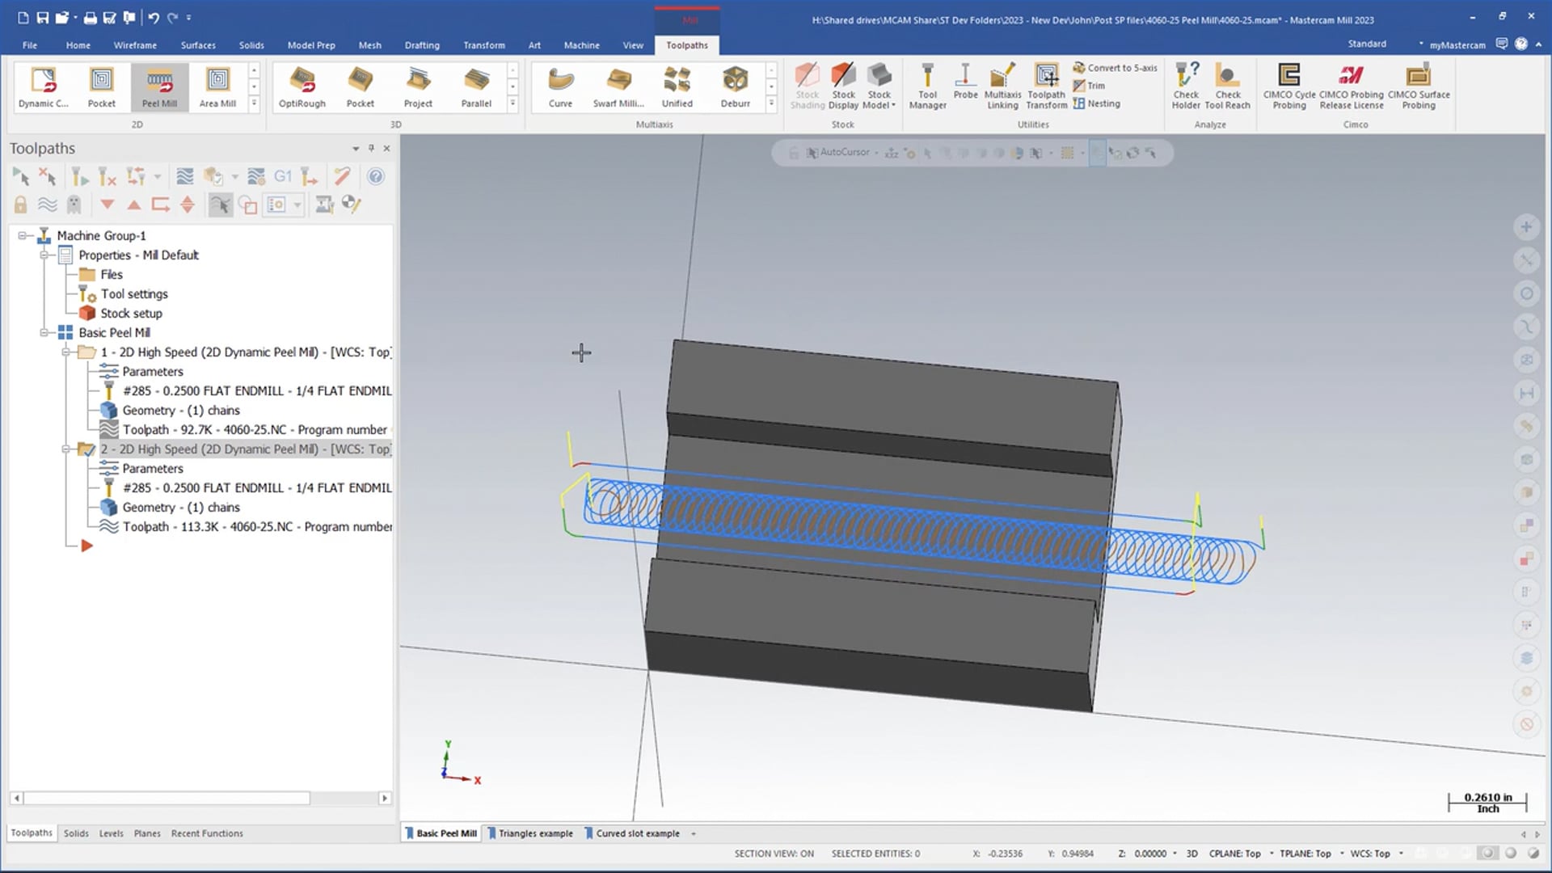Run Check Tool Reach analysis
Screen dimensions: 1552x873
1227,86
